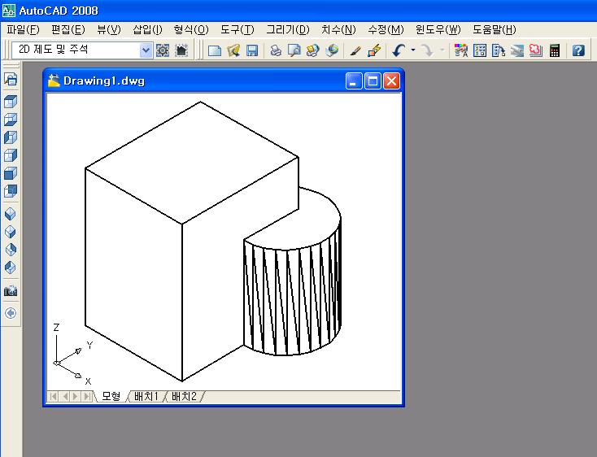Open the Undo history dropdown arrow
The width and height of the screenshot is (597, 457).
412,50
